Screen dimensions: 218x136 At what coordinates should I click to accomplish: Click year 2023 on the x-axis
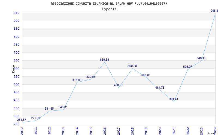click(201, 131)
